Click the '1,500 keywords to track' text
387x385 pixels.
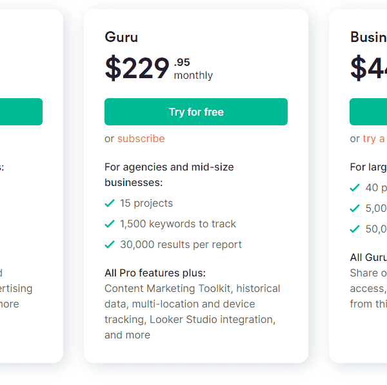click(x=178, y=224)
